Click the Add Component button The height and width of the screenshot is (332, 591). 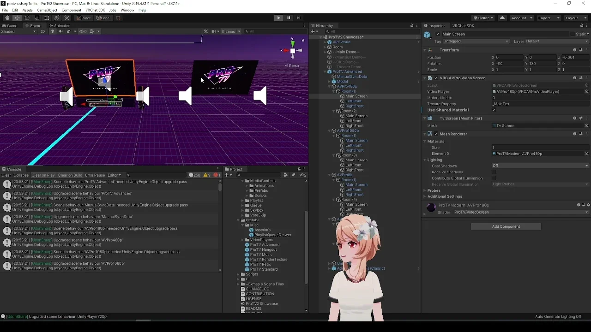click(x=506, y=226)
